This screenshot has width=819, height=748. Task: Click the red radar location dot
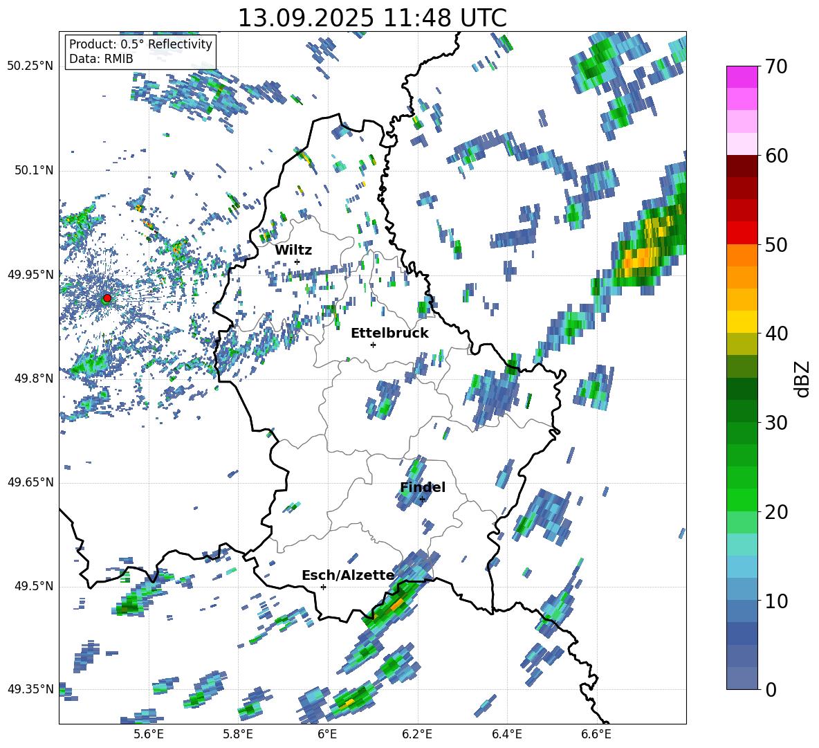(x=107, y=298)
